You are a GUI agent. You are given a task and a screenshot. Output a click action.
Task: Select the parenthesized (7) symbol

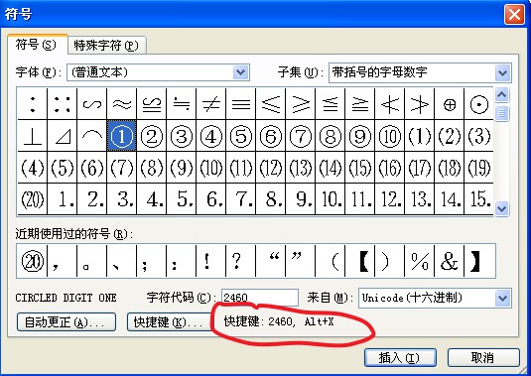tap(121, 168)
